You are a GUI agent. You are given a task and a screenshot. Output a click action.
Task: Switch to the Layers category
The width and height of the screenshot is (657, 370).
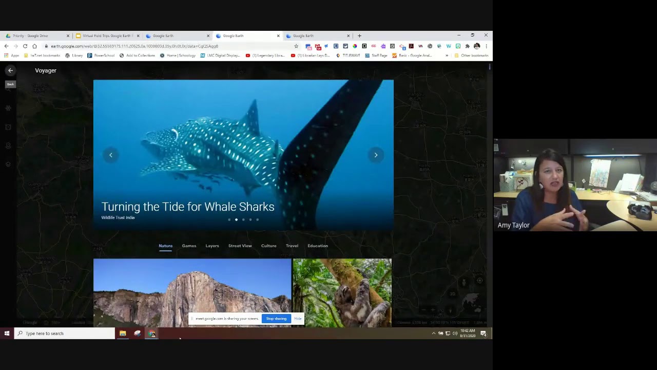212,246
